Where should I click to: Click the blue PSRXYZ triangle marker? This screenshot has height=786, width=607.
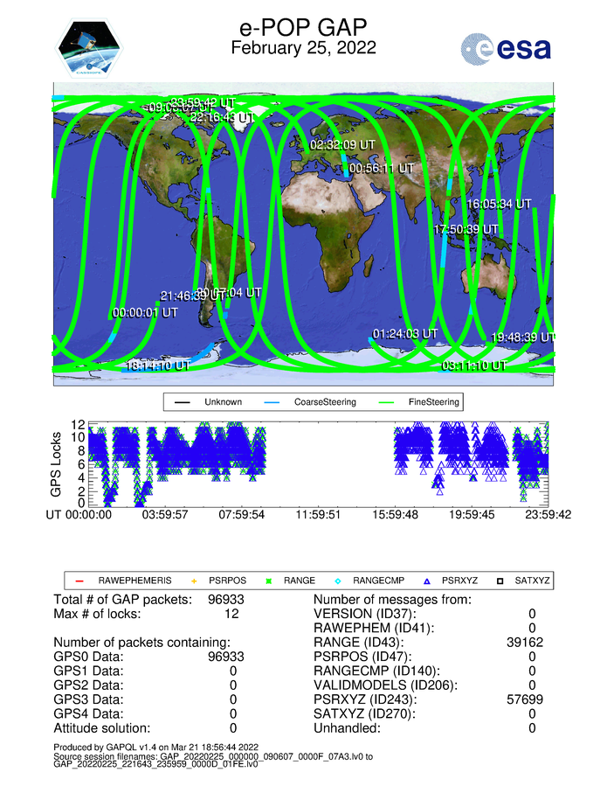[x=425, y=580]
